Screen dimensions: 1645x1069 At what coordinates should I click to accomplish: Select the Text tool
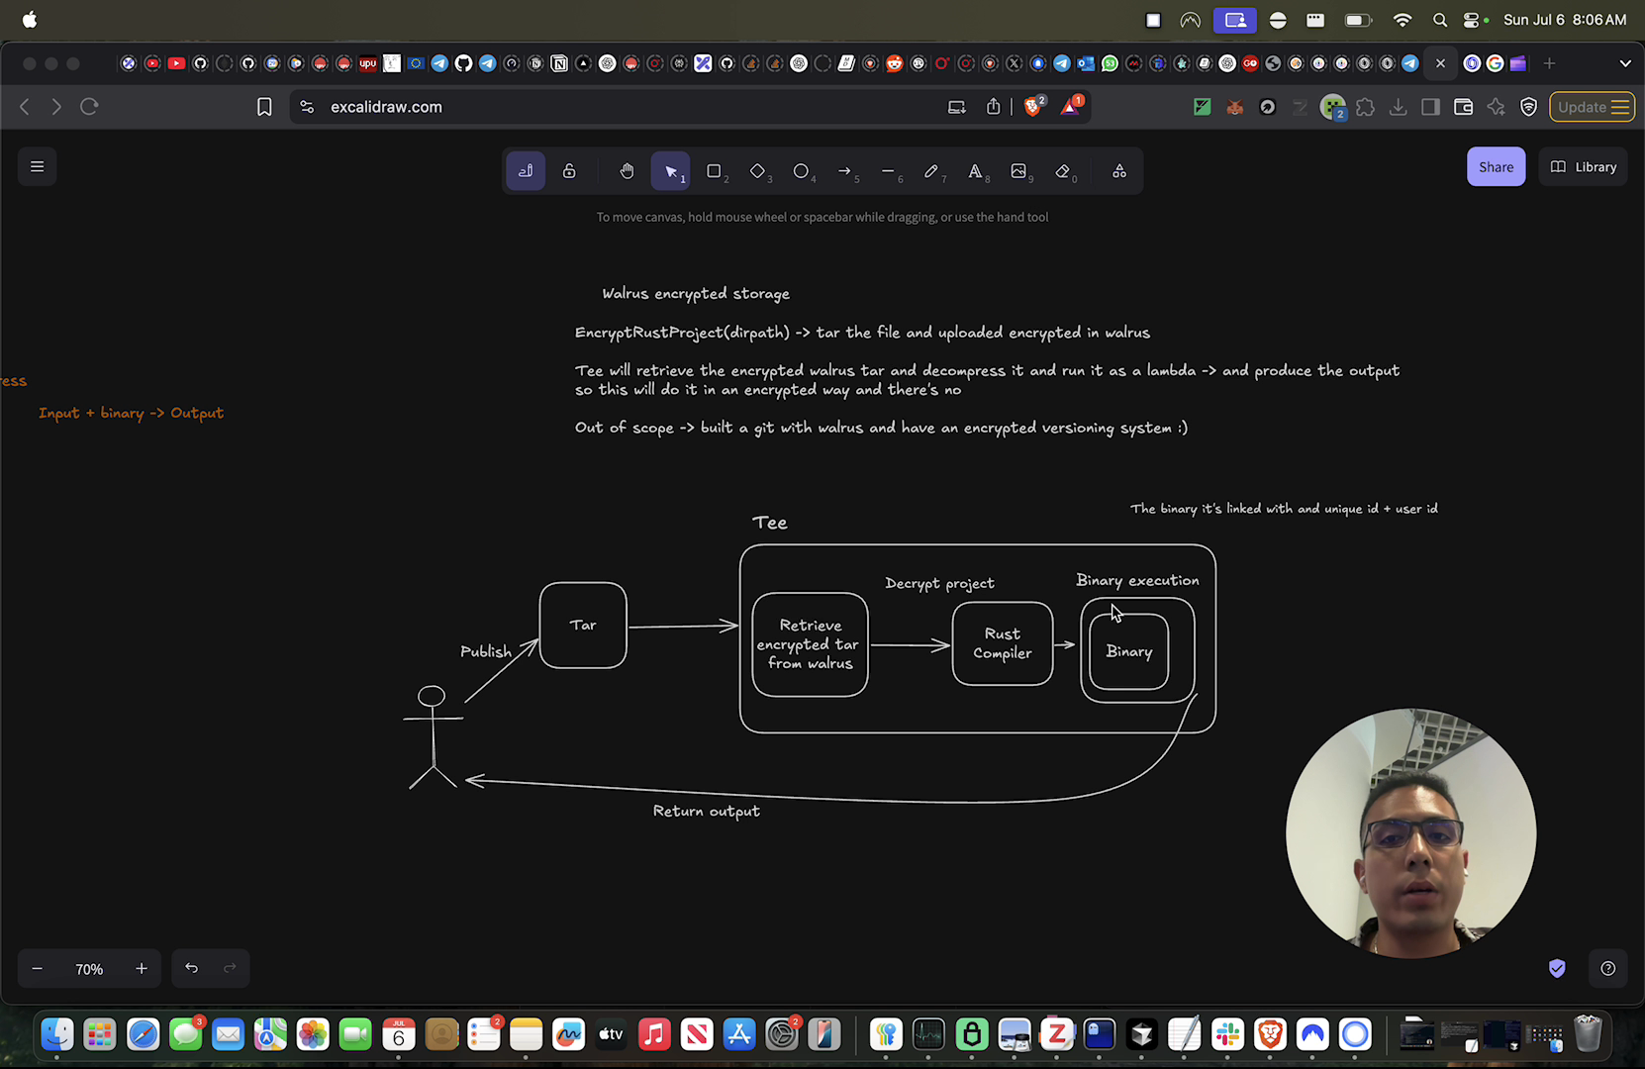[x=976, y=171]
